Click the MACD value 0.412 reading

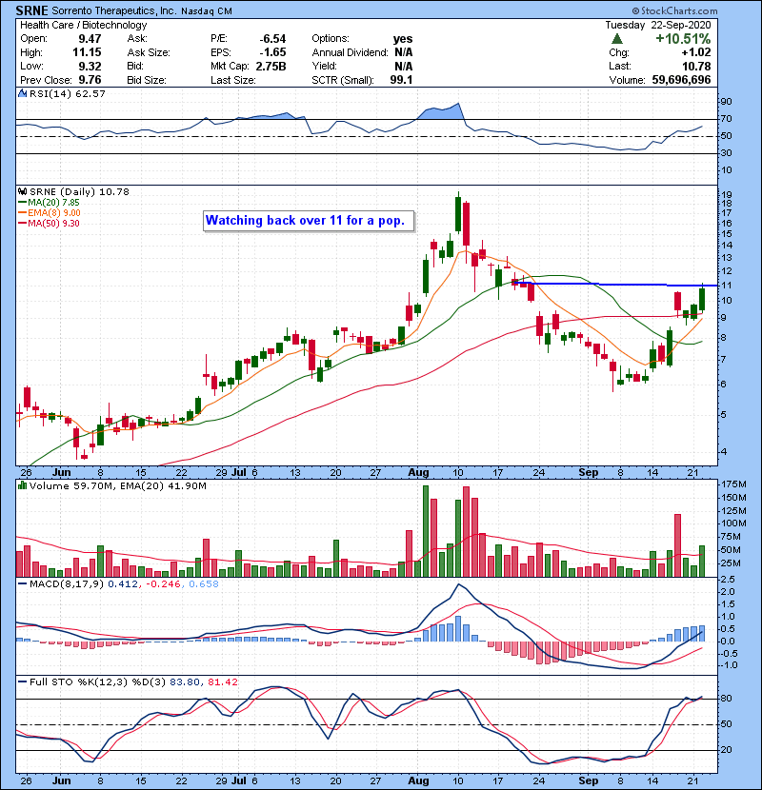tap(123, 584)
